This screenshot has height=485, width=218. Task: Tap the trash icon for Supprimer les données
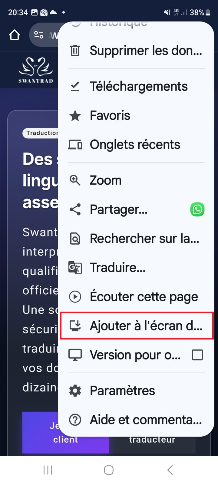pos(75,51)
